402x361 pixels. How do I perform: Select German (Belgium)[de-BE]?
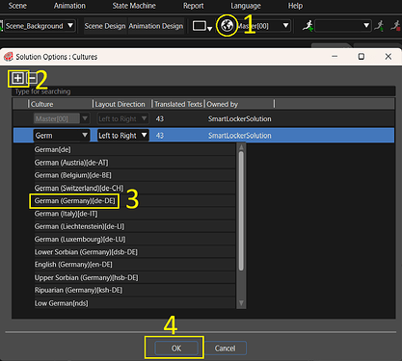pos(135,175)
